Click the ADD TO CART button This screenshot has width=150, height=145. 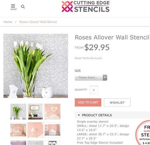88,103
